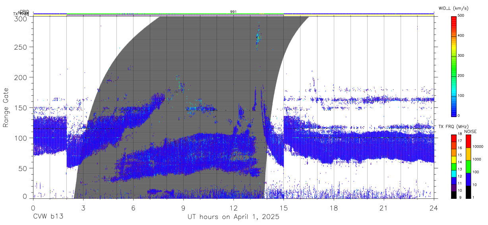
Task: Click x-axis hour tick '24'
Action: 434,208
